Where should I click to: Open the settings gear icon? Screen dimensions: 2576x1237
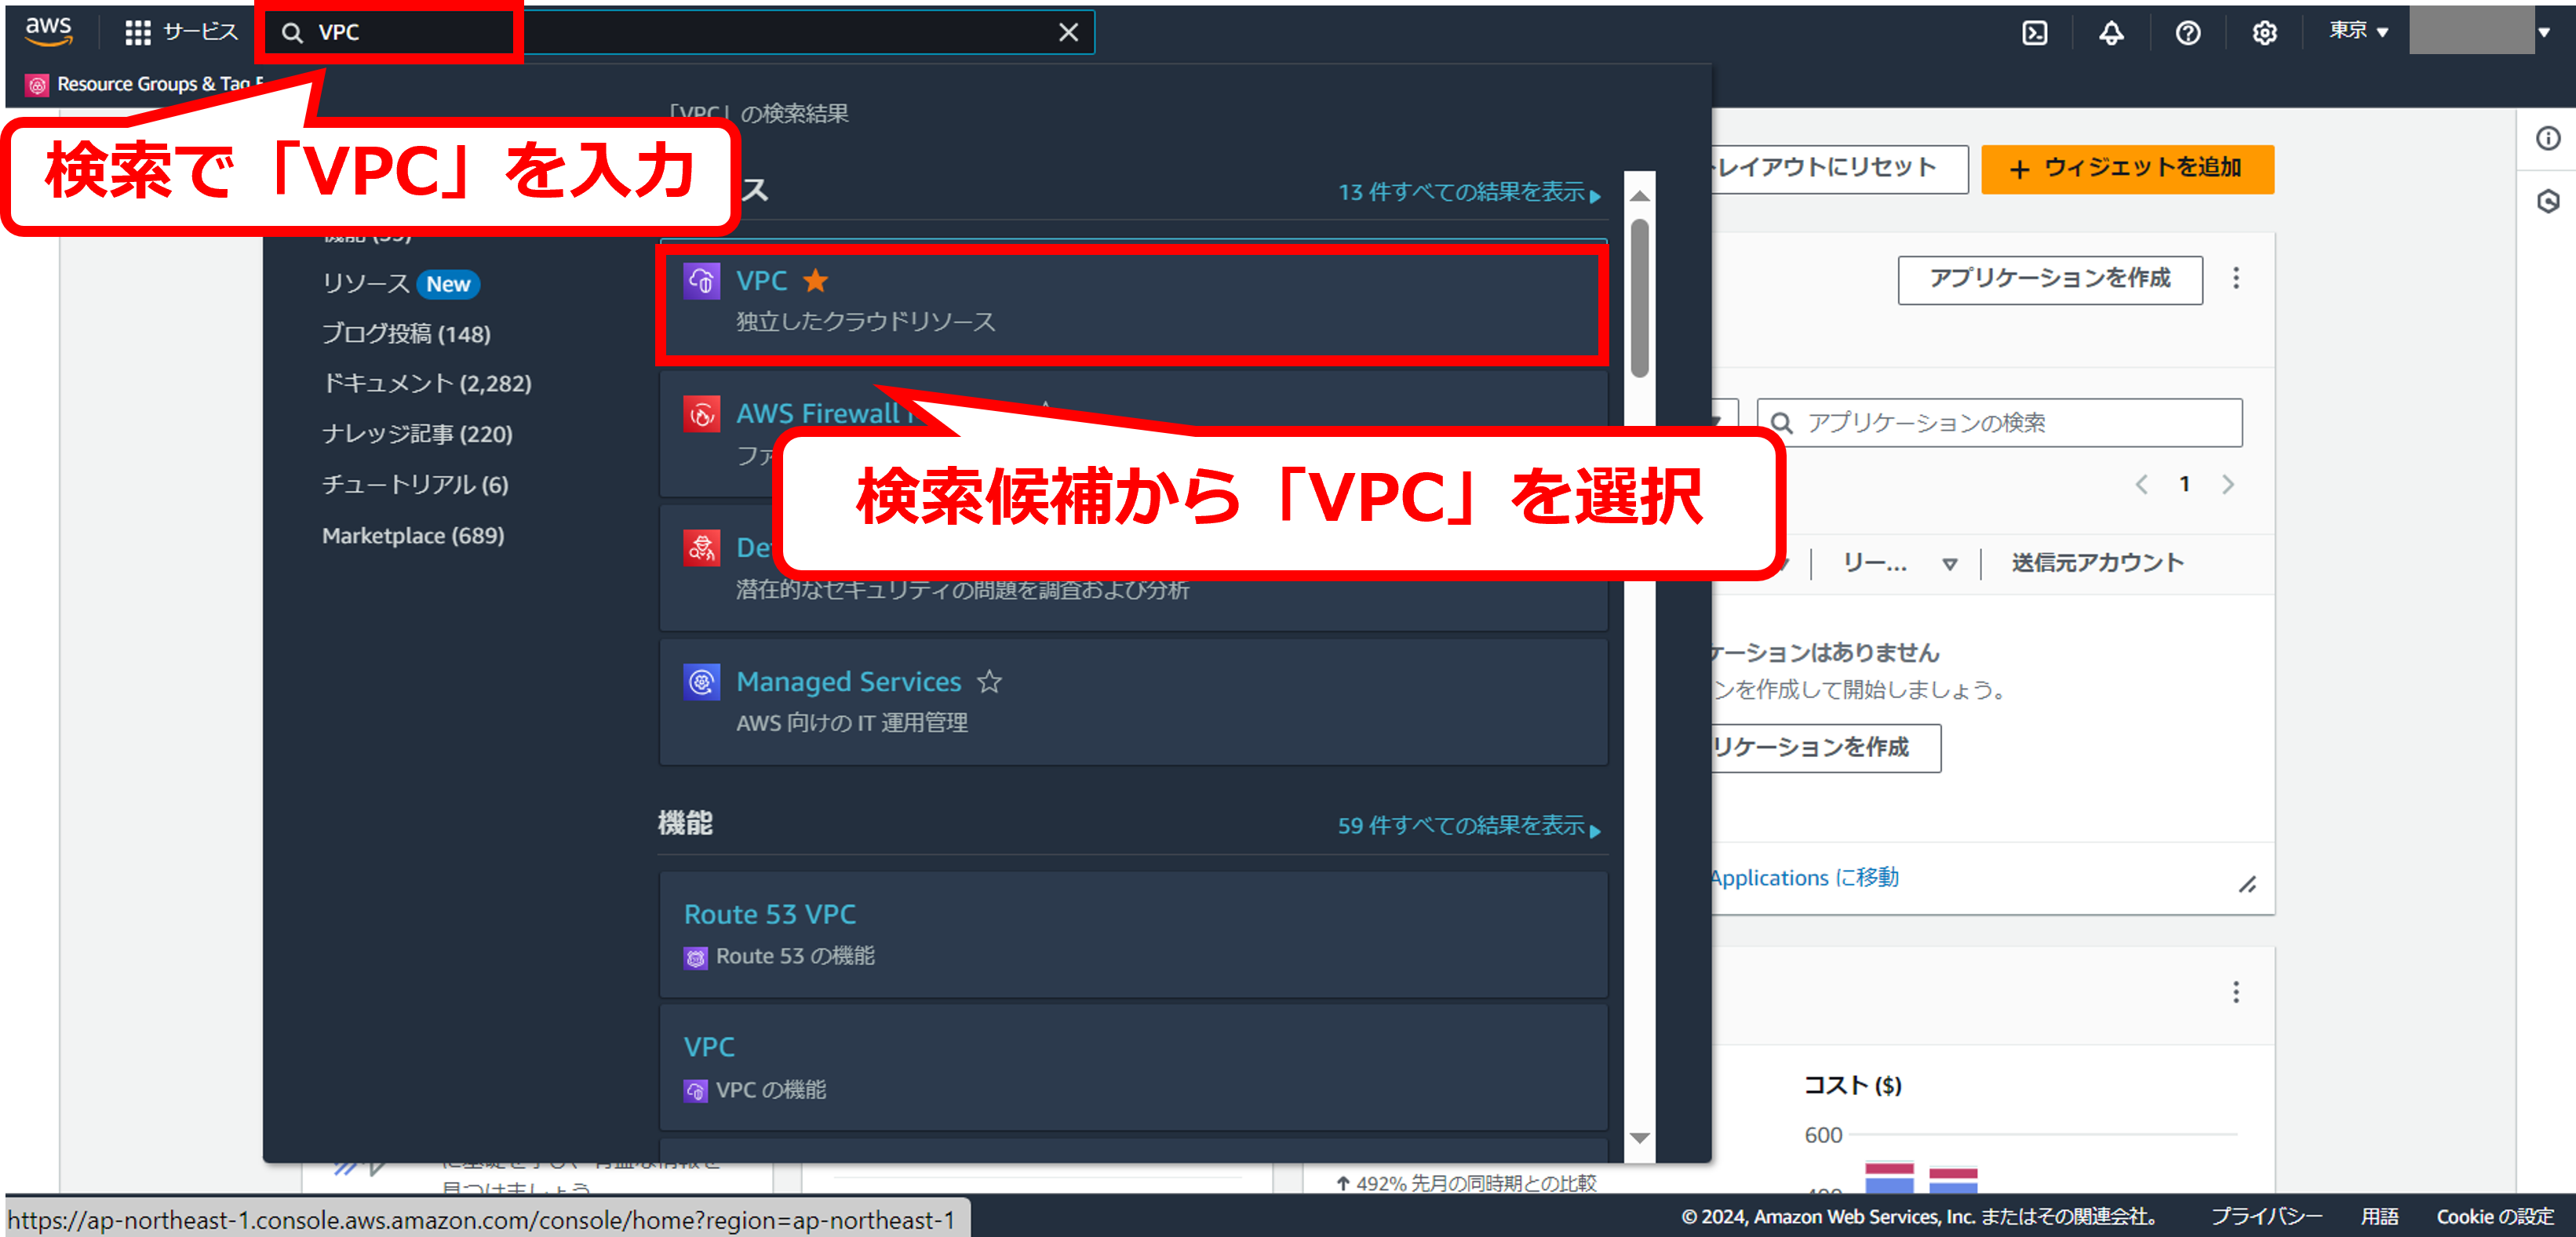[2264, 33]
